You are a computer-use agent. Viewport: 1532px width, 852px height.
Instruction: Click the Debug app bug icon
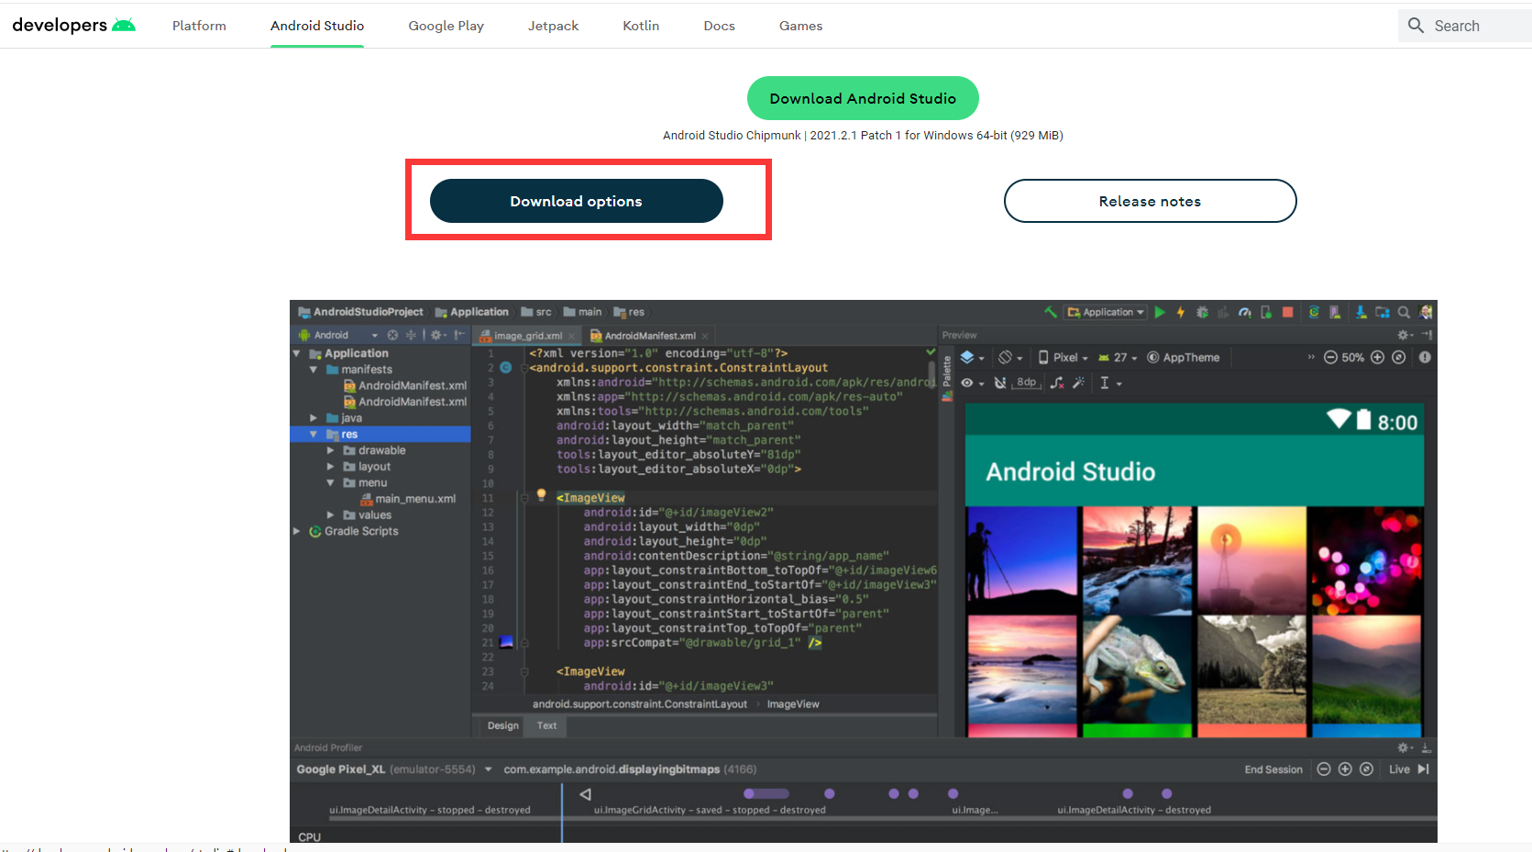click(x=1202, y=313)
